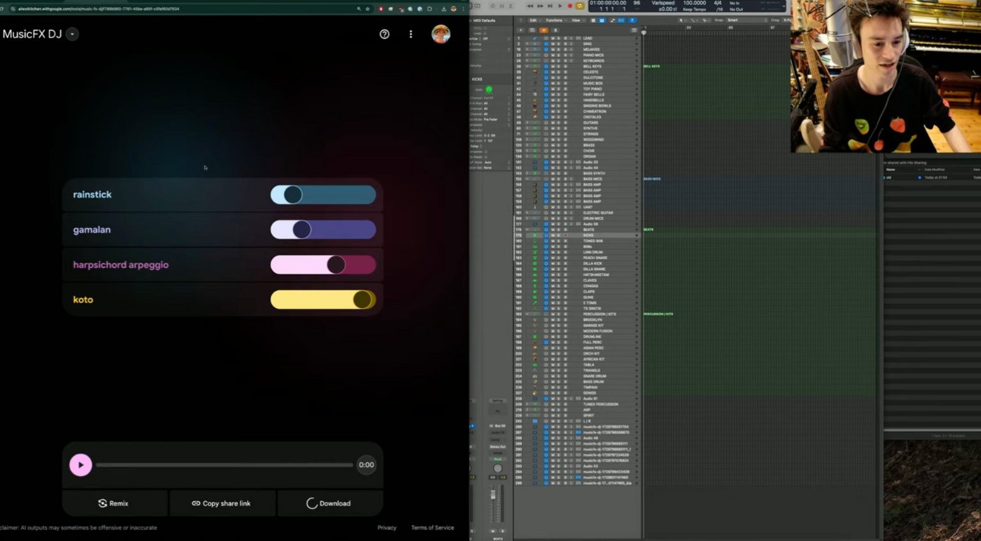The width and height of the screenshot is (981, 541).
Task: Click the profile avatar in MusicFX DJ
Action: (441, 34)
